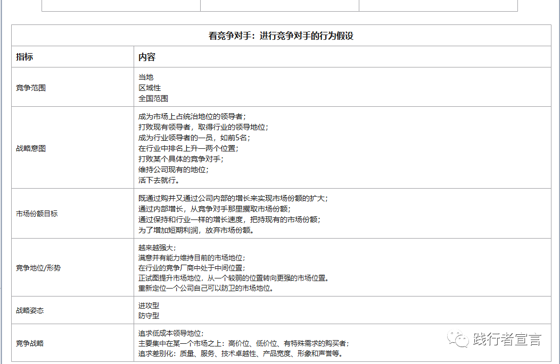Click the 指标 column header

click(25, 57)
